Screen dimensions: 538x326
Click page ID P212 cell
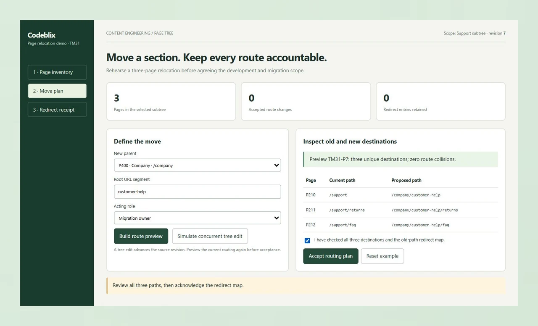pos(311,225)
